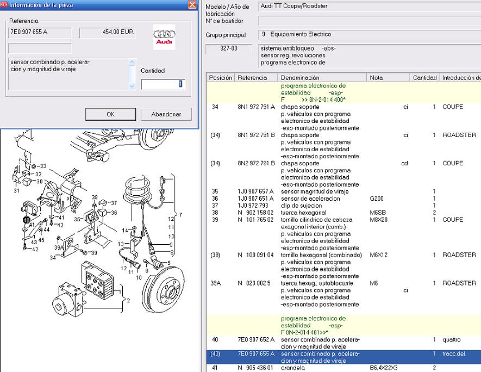Viewport: 481px width, 372px height.
Task: Select part row 8N1 972 791 A
Action: 343,117
